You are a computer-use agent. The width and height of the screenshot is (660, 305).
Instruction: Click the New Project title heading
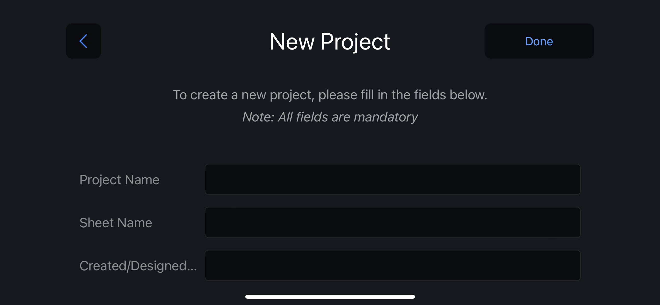point(330,42)
